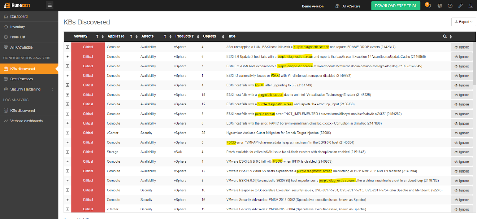Open the user profile icon

[471, 6]
